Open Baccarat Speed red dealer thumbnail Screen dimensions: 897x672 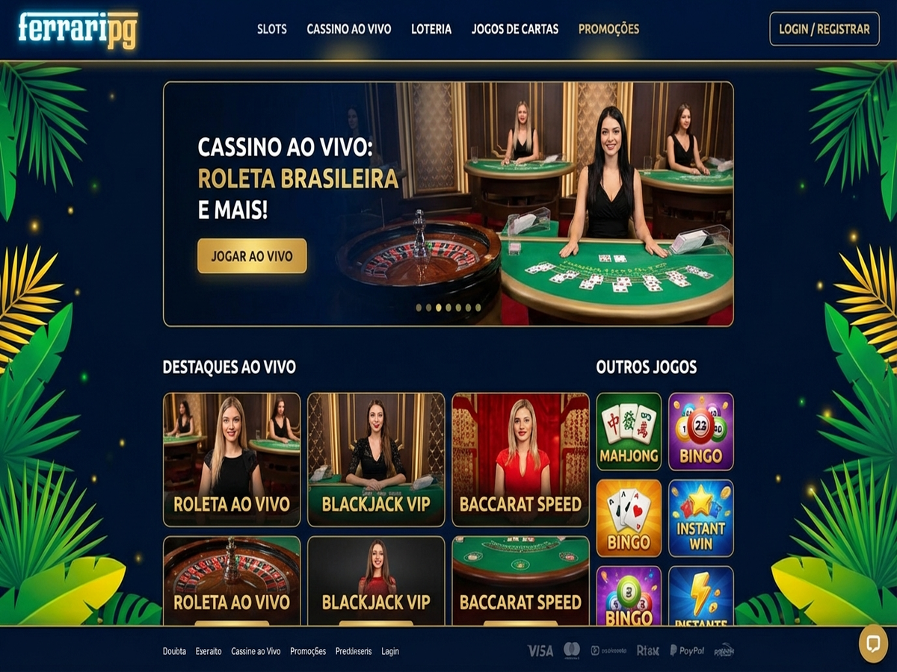tap(520, 460)
